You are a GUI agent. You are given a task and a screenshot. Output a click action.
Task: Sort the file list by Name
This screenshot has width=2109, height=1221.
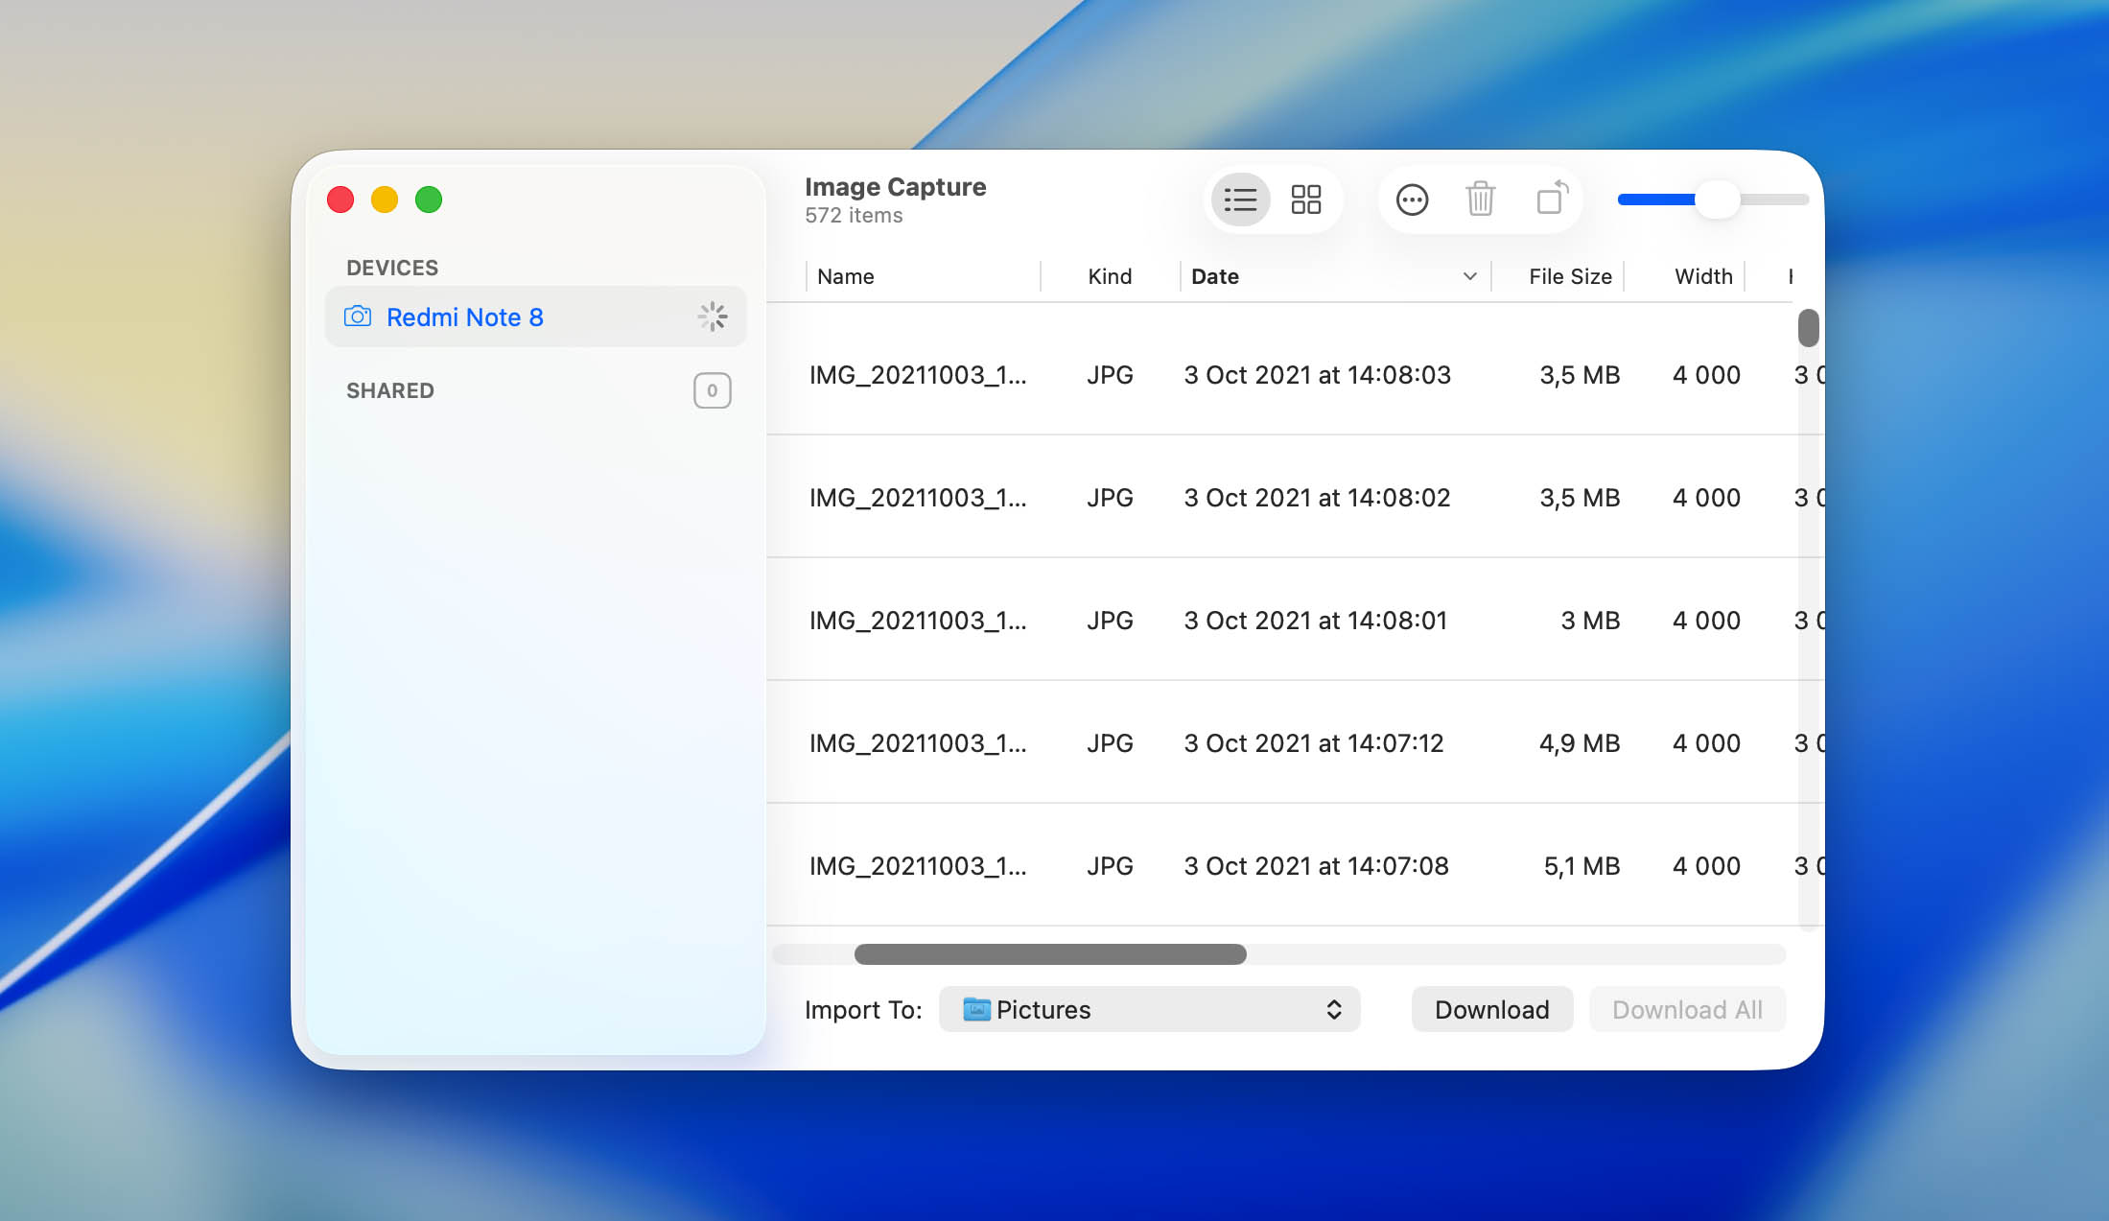[x=845, y=276]
